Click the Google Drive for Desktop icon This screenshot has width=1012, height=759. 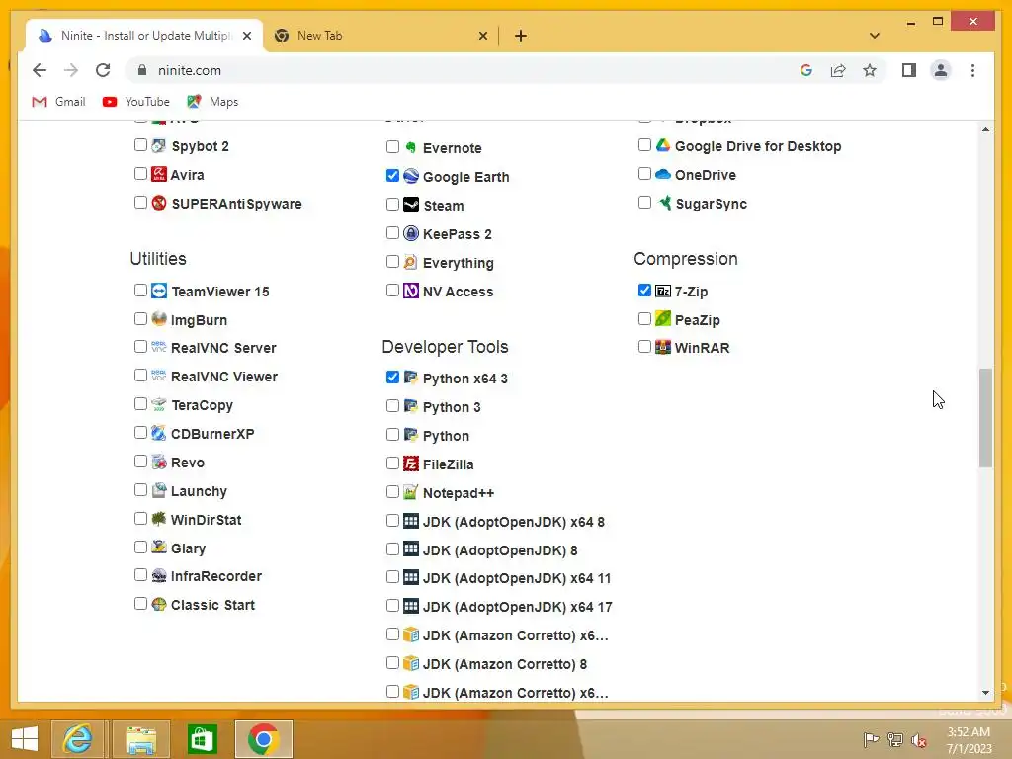tap(663, 145)
